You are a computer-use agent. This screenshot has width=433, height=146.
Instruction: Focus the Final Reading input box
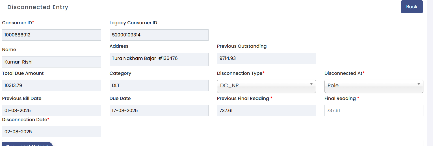[x=374, y=111]
